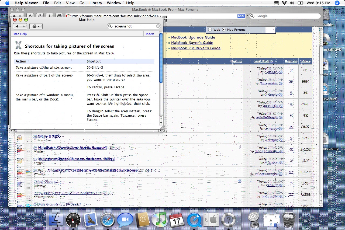
Task: Click the Mac Help search field
Action: pyautogui.click(x=134, y=26)
